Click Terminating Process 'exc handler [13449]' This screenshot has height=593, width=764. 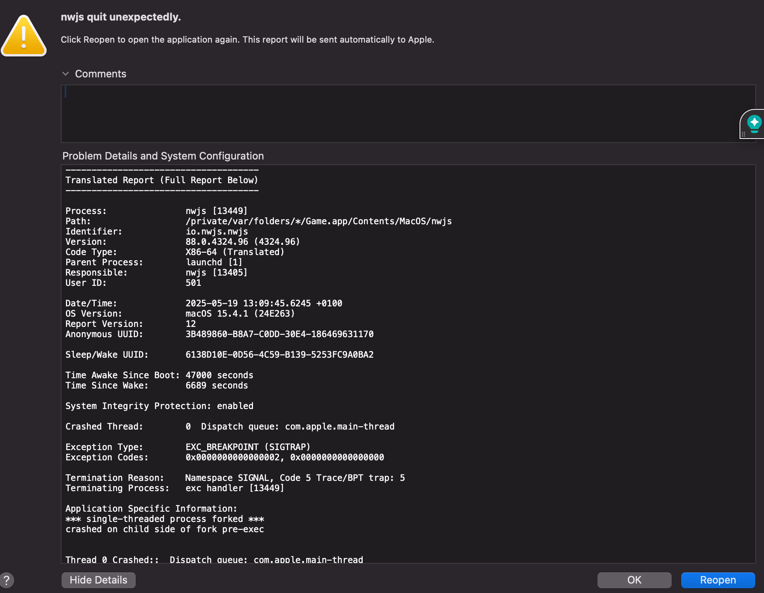pos(235,488)
